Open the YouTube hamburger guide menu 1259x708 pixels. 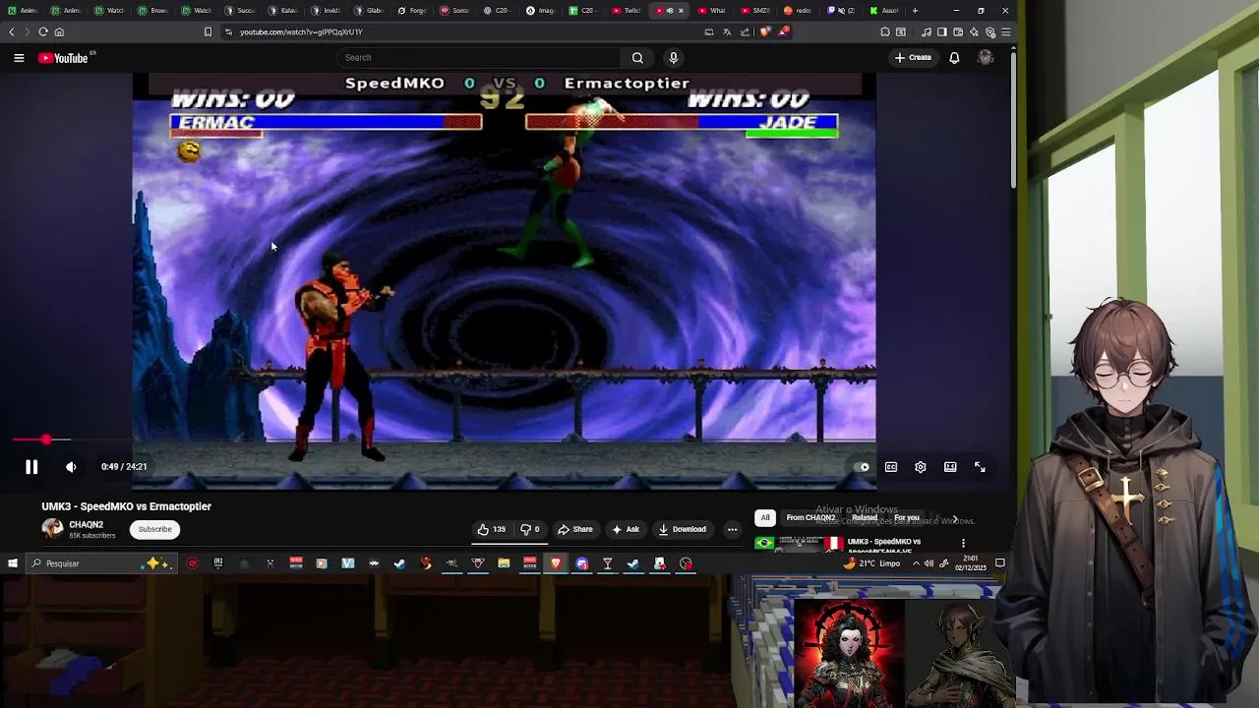[19, 58]
